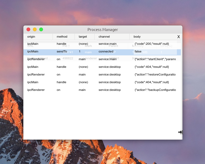The width and height of the screenshot is (205, 164).
Task: Click the red window close button
Action: [x=28, y=29]
